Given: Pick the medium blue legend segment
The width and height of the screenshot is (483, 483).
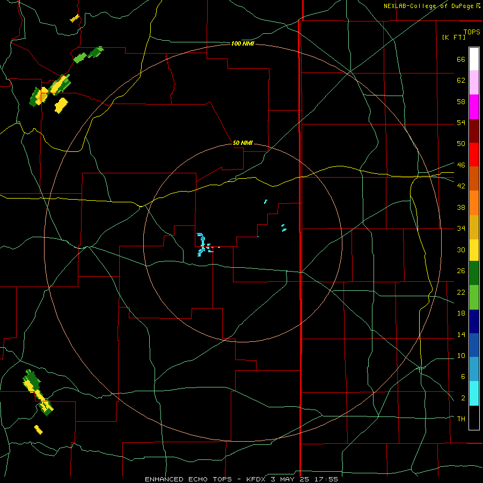Looking at the screenshot, I should pyautogui.click(x=474, y=345).
